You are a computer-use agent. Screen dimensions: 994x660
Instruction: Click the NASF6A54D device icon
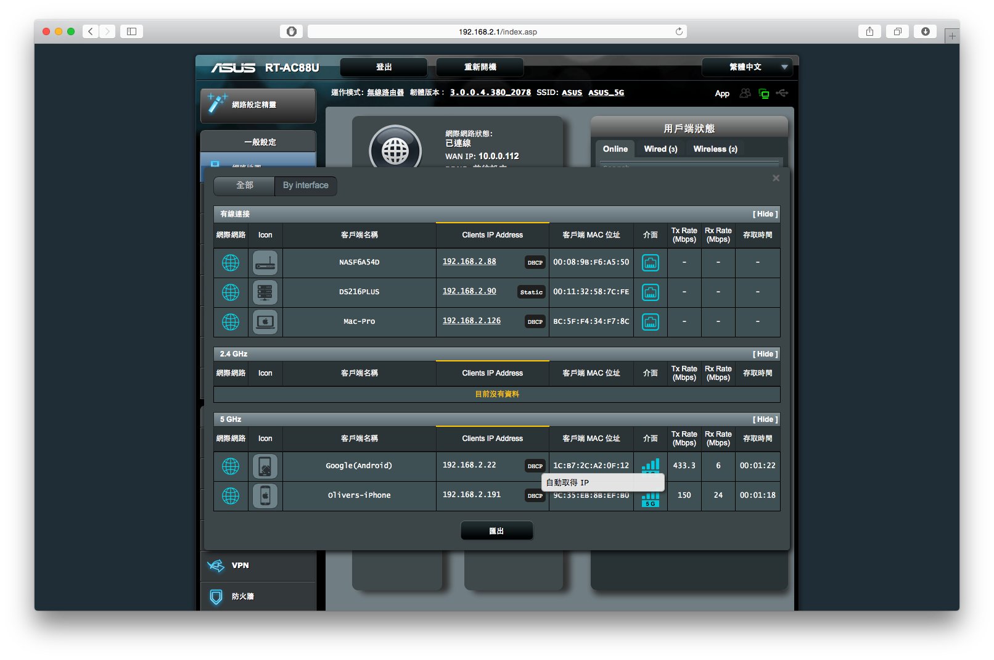click(265, 263)
